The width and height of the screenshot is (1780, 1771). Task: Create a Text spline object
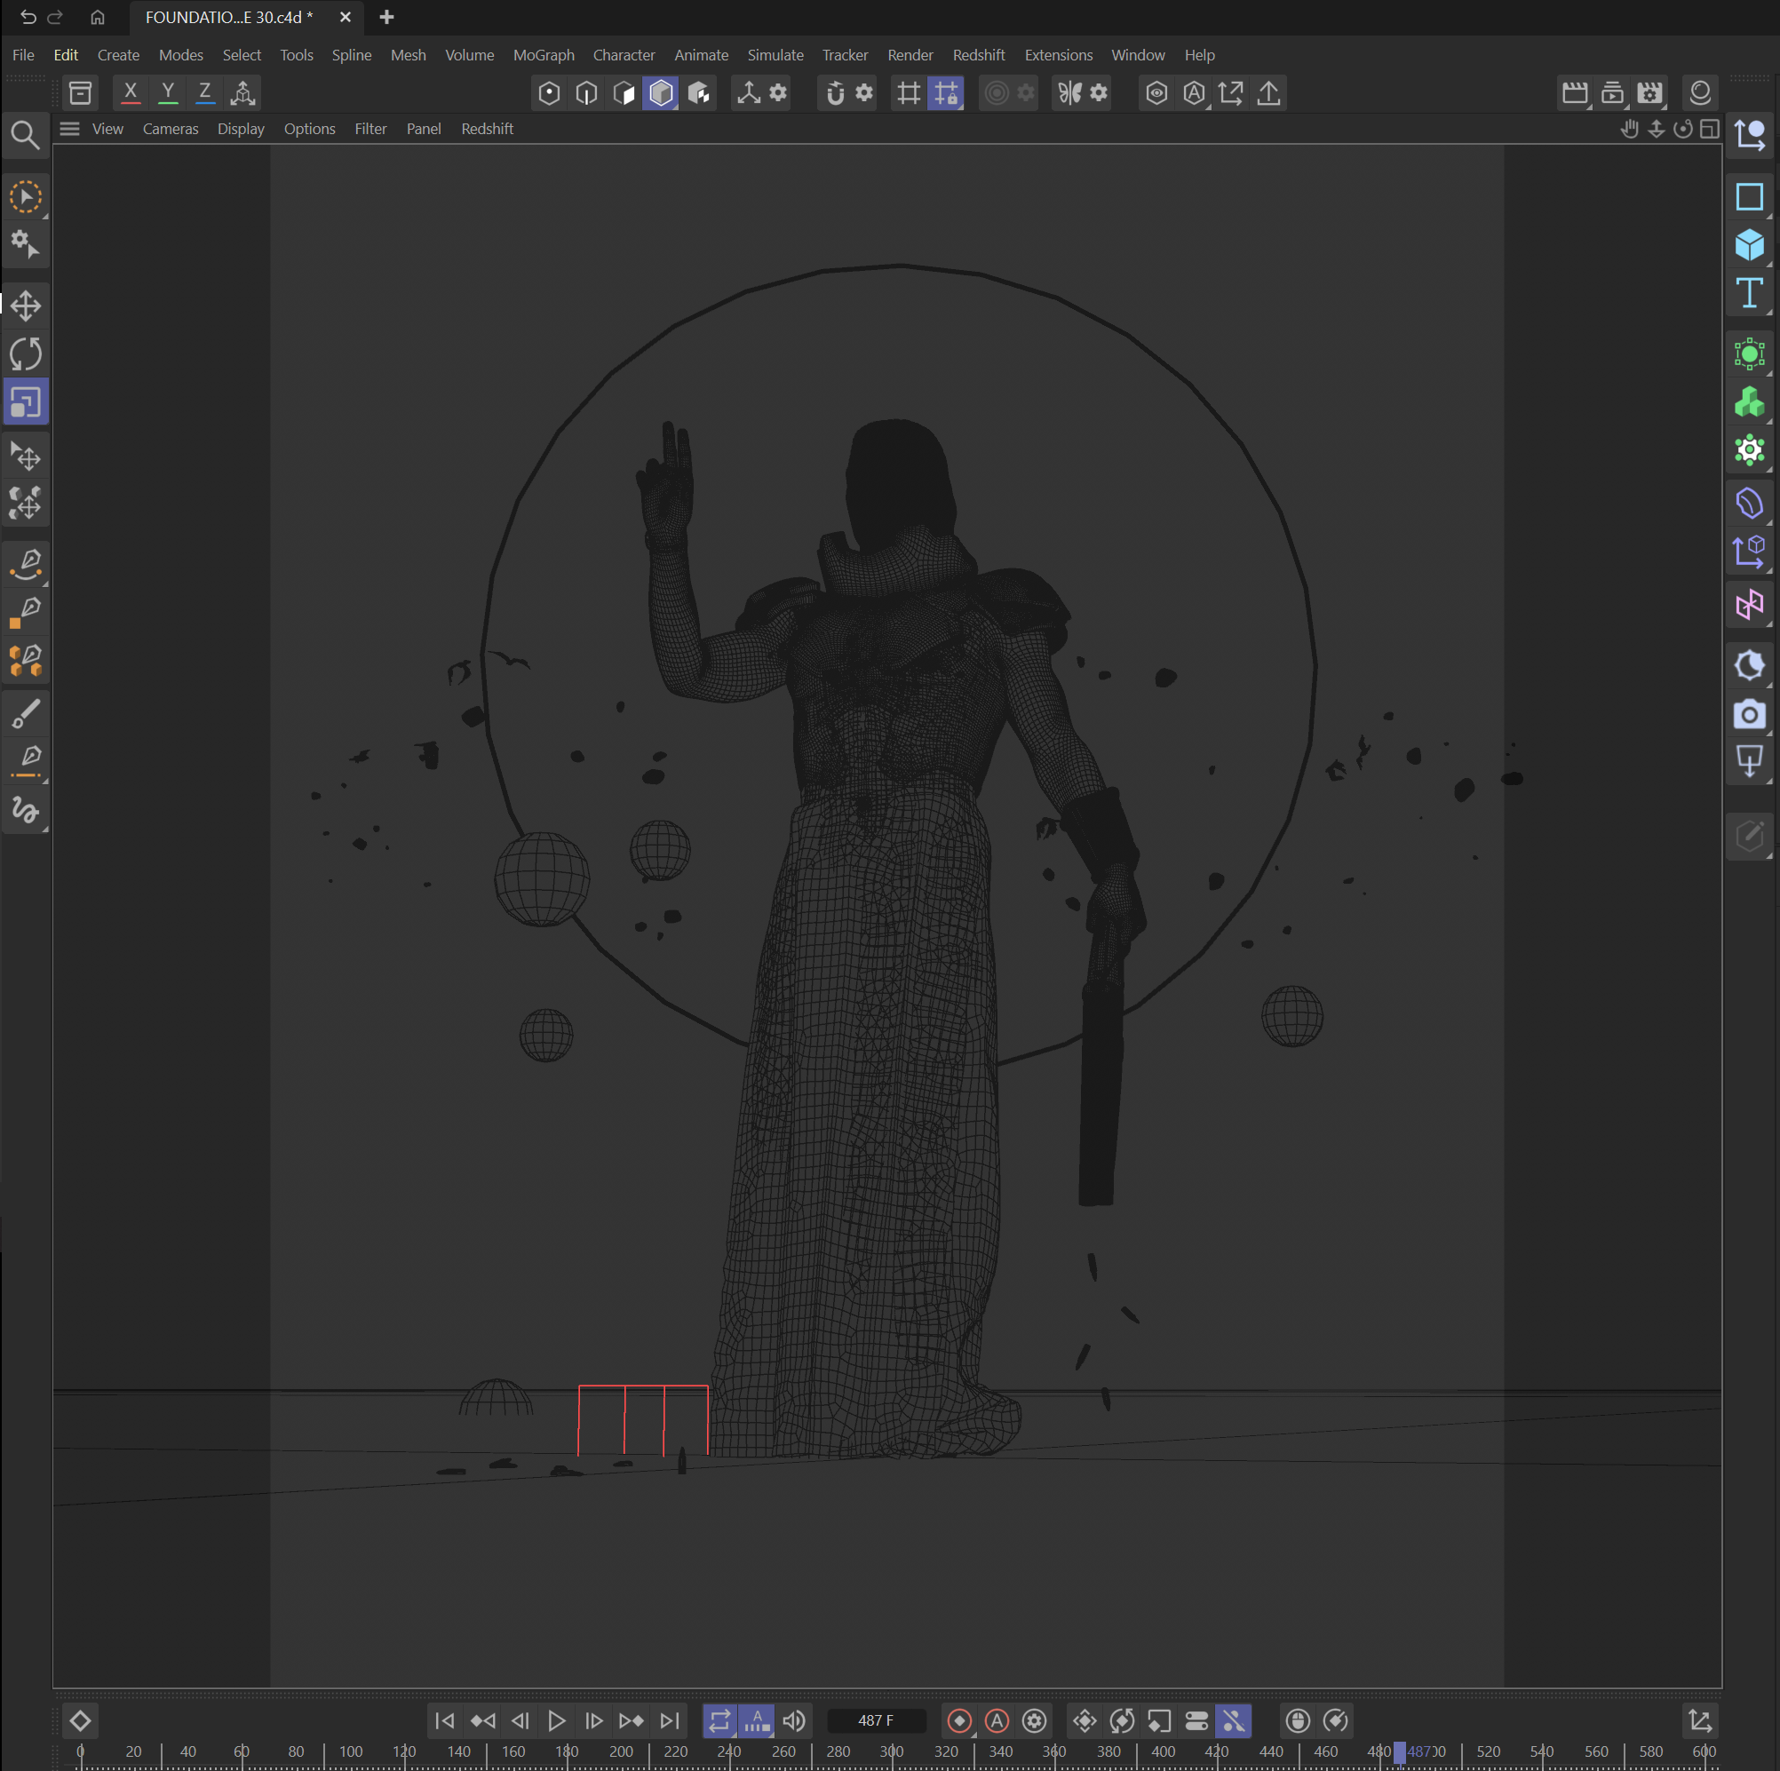tap(1748, 294)
